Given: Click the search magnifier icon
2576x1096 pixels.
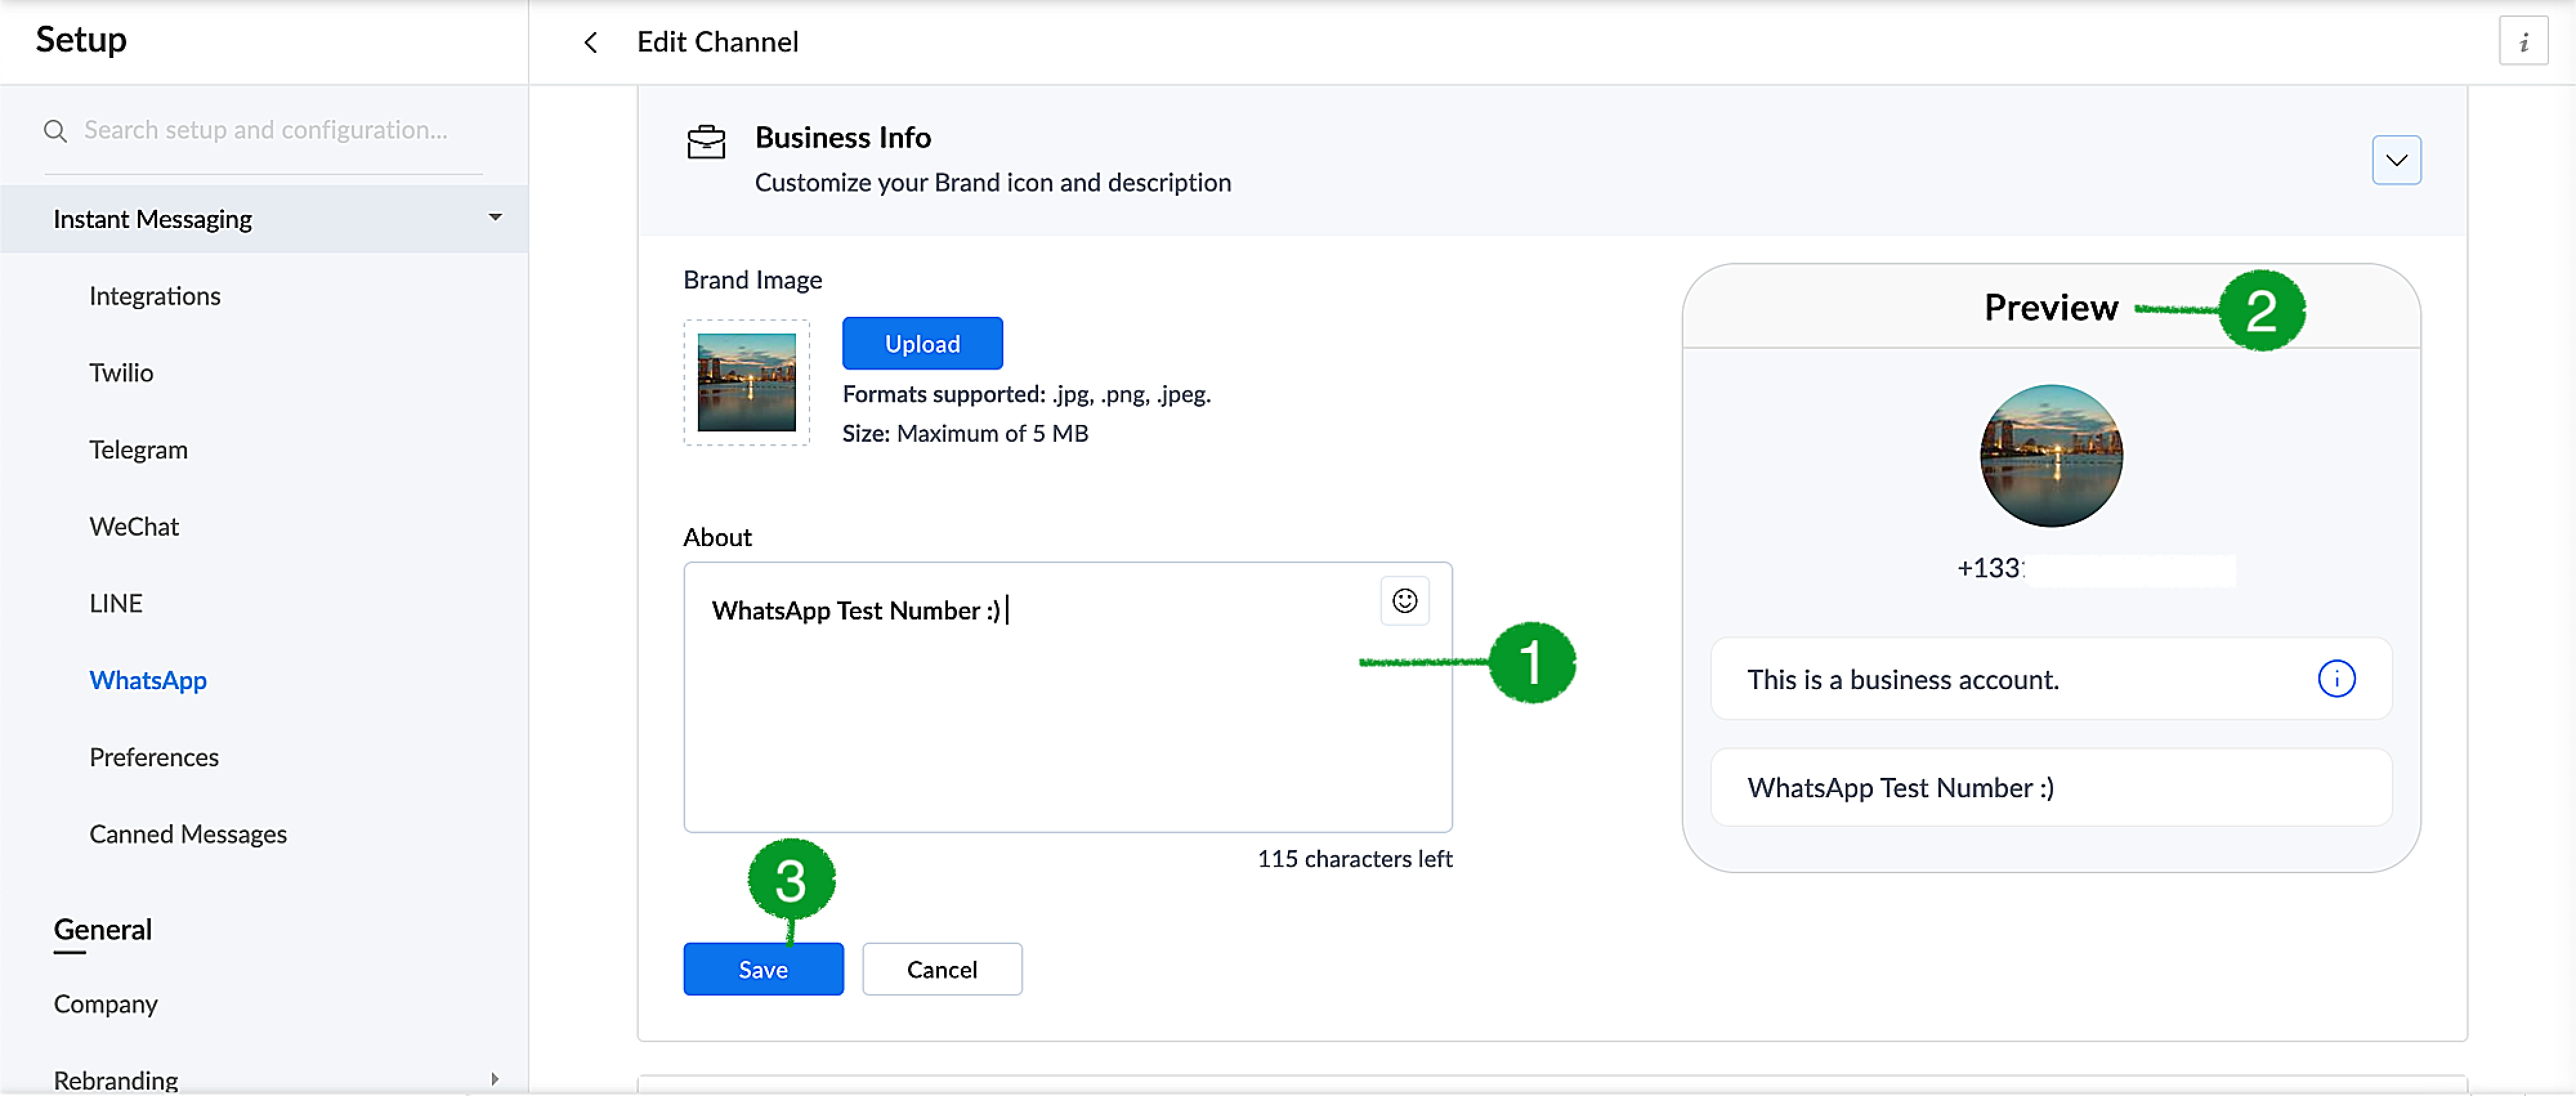Looking at the screenshot, I should click(55, 131).
